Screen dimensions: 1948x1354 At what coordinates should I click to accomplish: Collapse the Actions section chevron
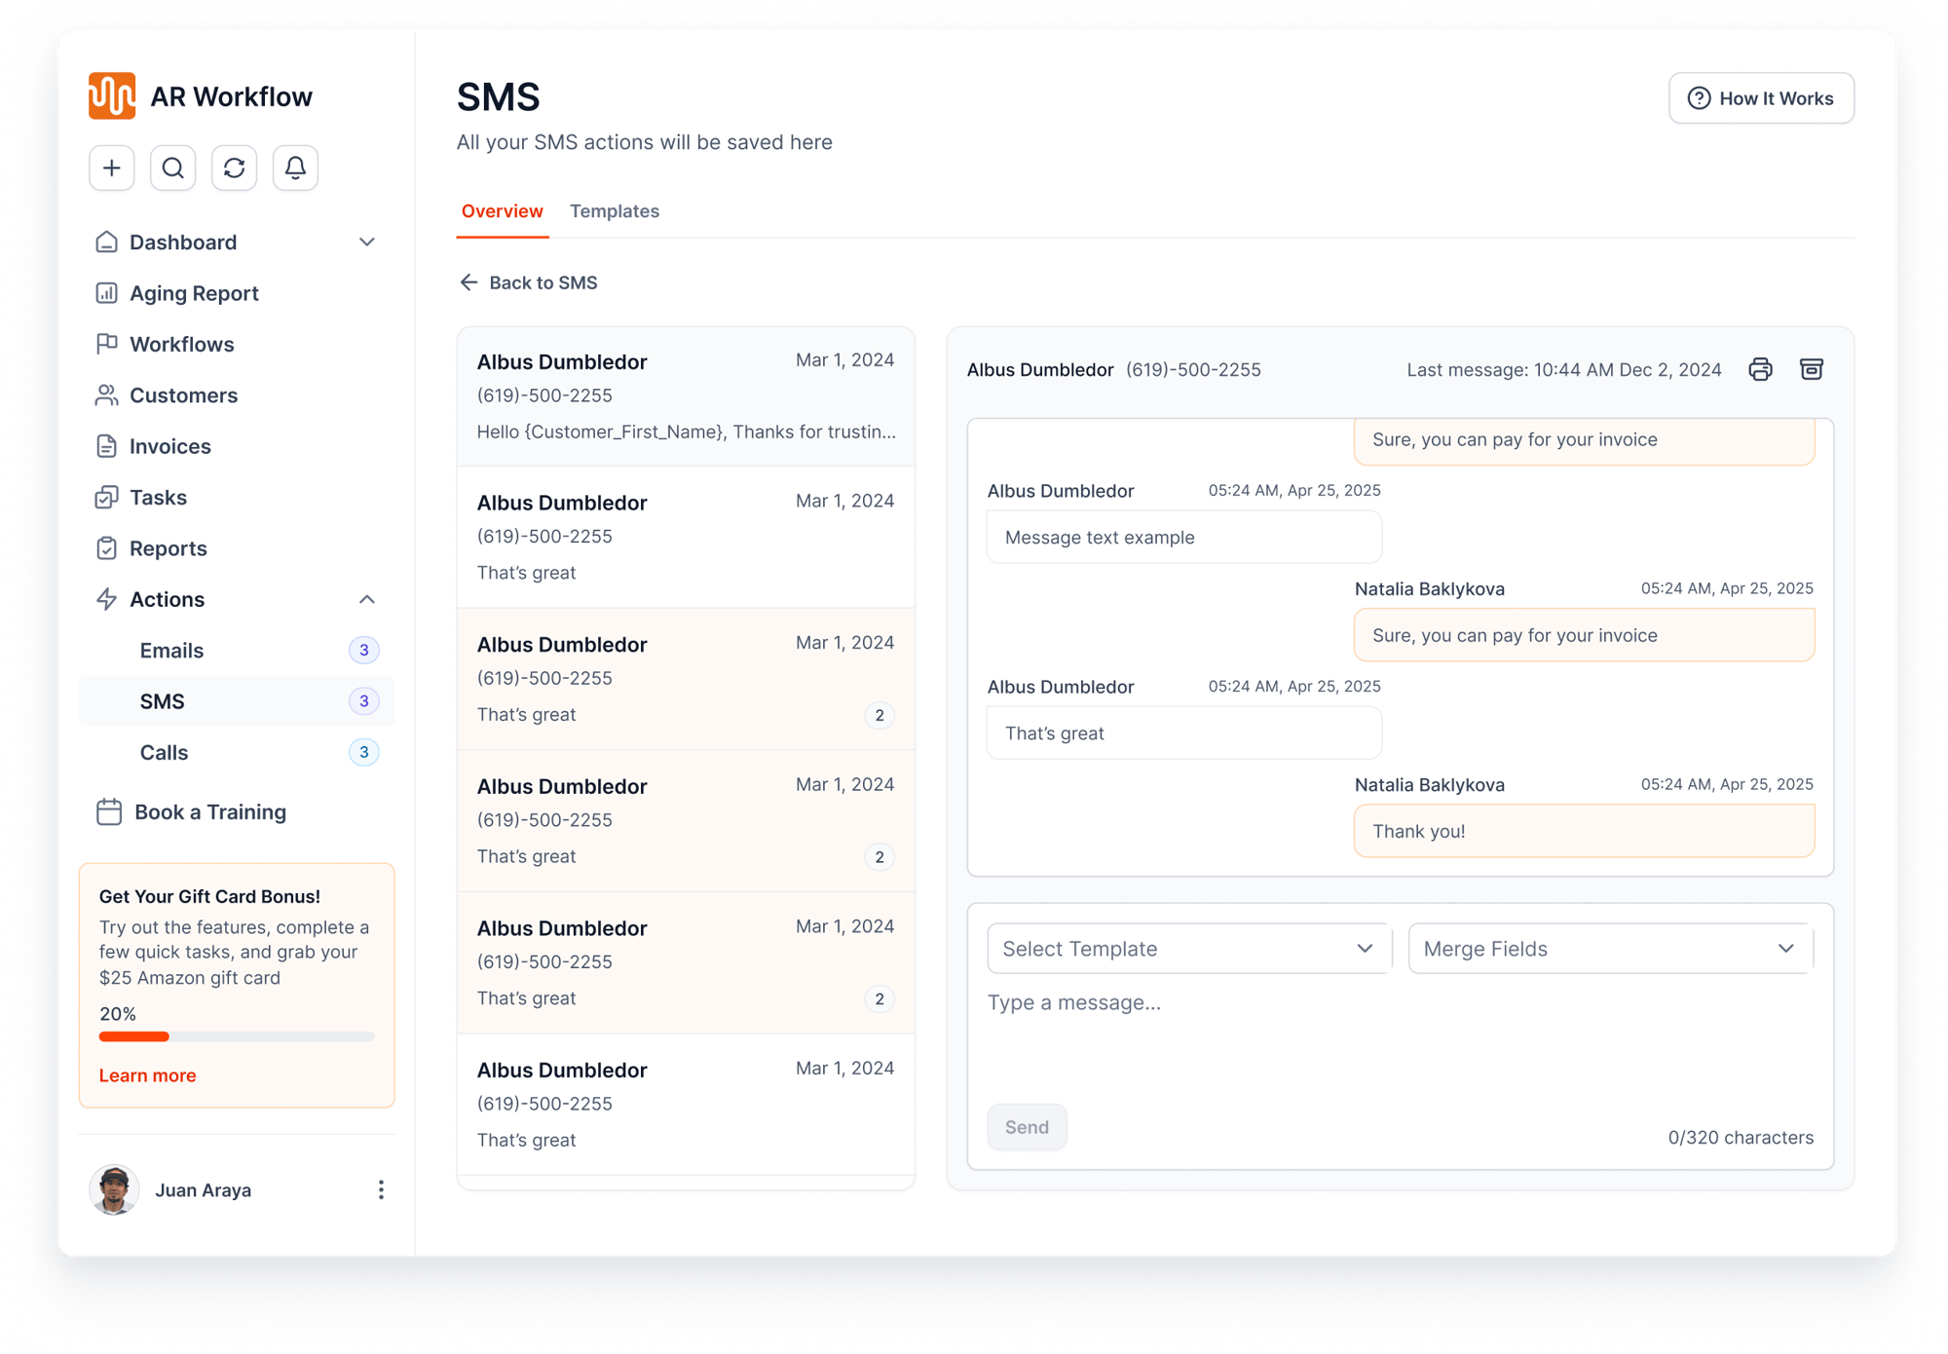367,599
